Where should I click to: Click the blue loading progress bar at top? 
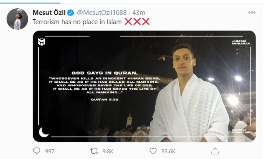pyautogui.click(x=30, y=3)
